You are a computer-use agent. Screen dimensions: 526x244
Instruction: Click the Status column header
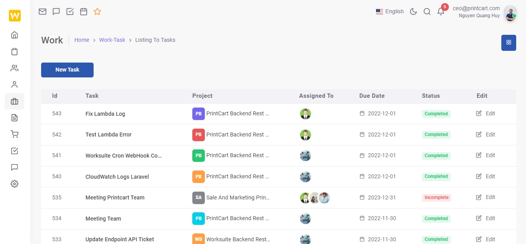pos(431,96)
